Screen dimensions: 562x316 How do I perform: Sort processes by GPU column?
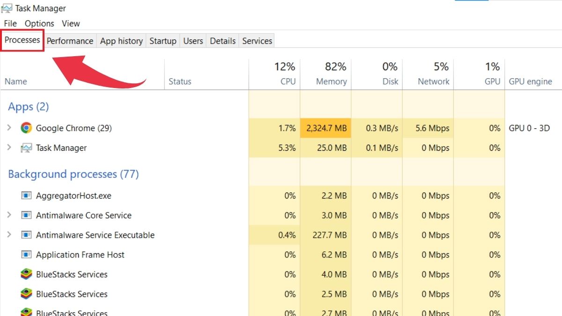tap(479, 74)
